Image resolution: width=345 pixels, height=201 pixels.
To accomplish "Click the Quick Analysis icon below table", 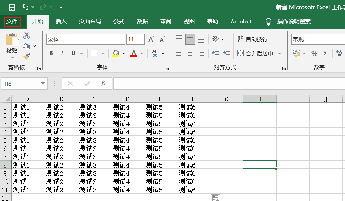I will (x=215, y=197).
